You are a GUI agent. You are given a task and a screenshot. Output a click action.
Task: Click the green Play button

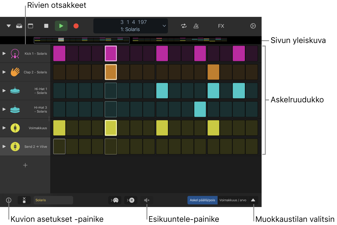[x=61, y=26]
